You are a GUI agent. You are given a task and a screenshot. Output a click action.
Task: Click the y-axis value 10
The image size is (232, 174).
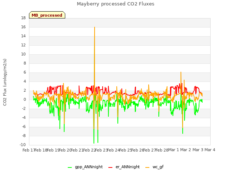(x=23, y=54)
